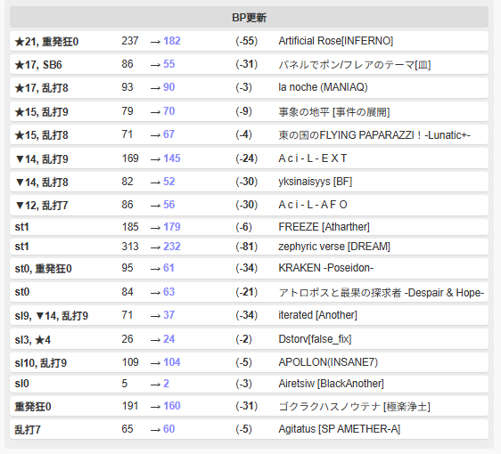Select iterated [Another] row

[249, 315]
